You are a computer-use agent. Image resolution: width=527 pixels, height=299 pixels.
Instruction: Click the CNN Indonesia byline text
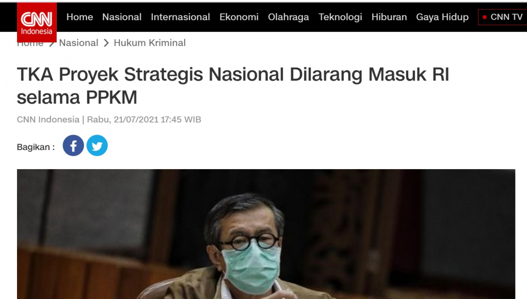[x=48, y=120]
